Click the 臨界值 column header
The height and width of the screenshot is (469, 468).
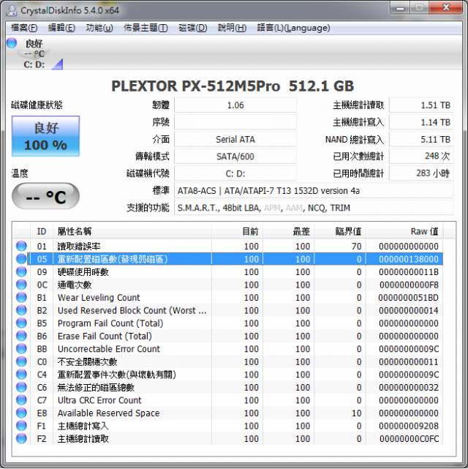pos(340,231)
